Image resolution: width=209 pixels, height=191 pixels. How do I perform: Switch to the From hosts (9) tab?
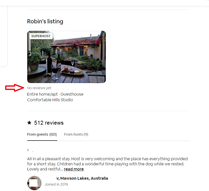[x=76, y=134]
